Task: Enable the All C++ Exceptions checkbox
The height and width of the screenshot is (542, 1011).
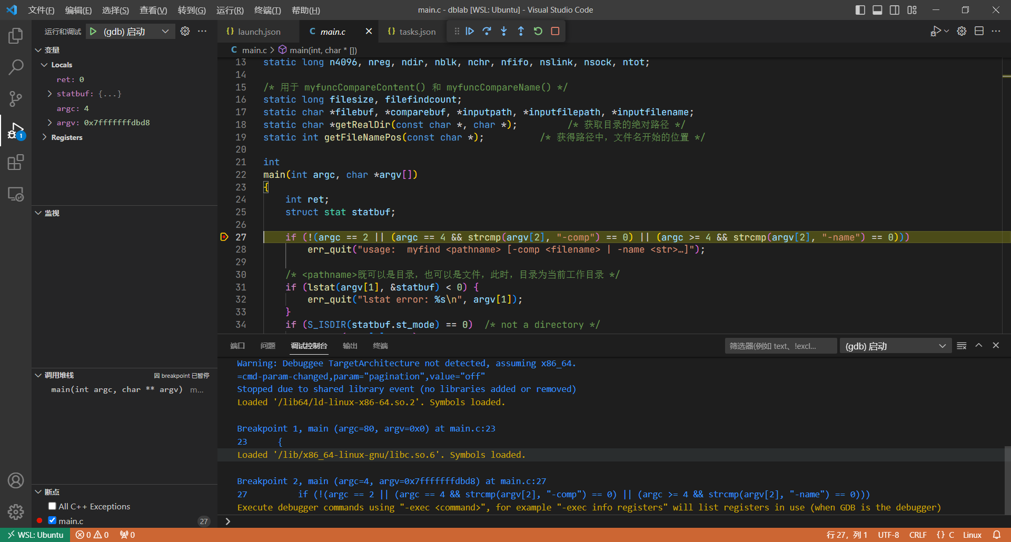Action: pos(52,506)
